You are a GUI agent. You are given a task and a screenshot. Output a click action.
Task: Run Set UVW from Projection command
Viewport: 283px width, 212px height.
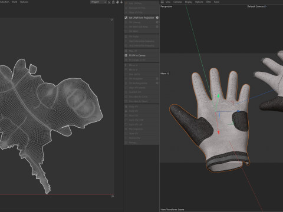point(141,18)
